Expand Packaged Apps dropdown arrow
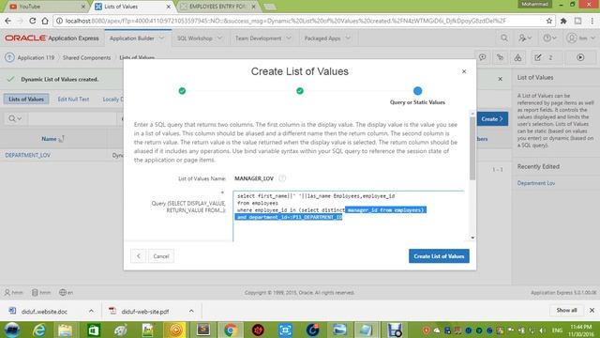Image resolution: width=600 pixels, height=338 pixels. (348, 38)
